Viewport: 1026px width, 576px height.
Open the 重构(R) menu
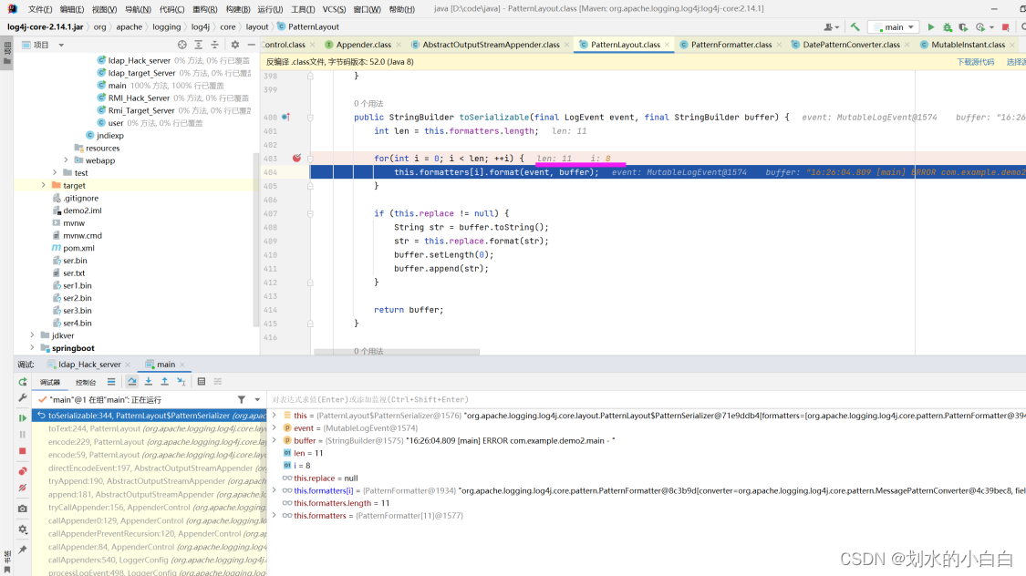pos(205,9)
